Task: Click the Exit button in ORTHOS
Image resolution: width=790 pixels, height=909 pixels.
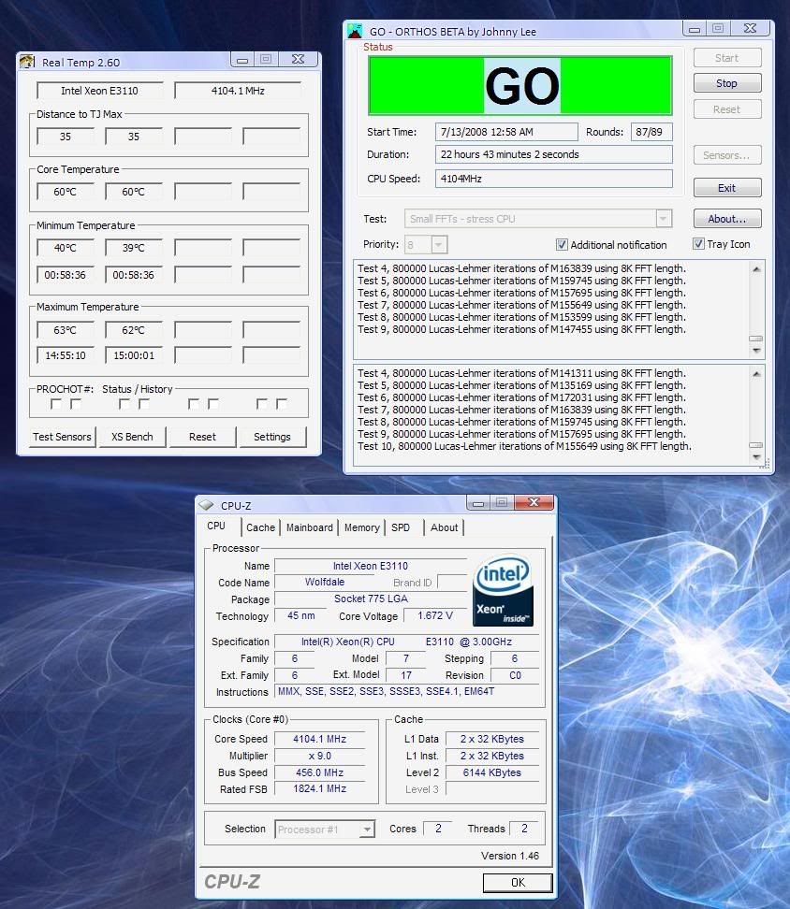Action: coord(726,188)
